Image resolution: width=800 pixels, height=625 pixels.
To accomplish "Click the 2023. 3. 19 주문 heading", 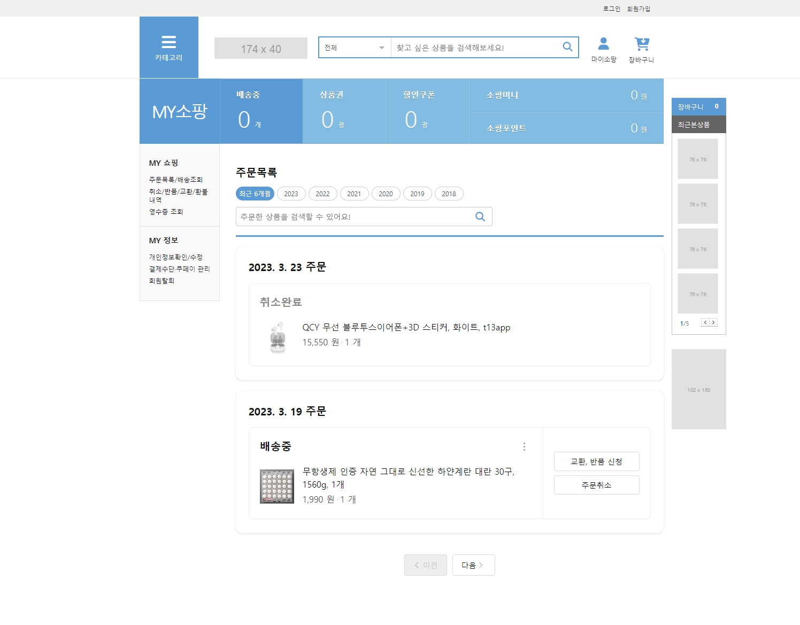I will point(287,411).
